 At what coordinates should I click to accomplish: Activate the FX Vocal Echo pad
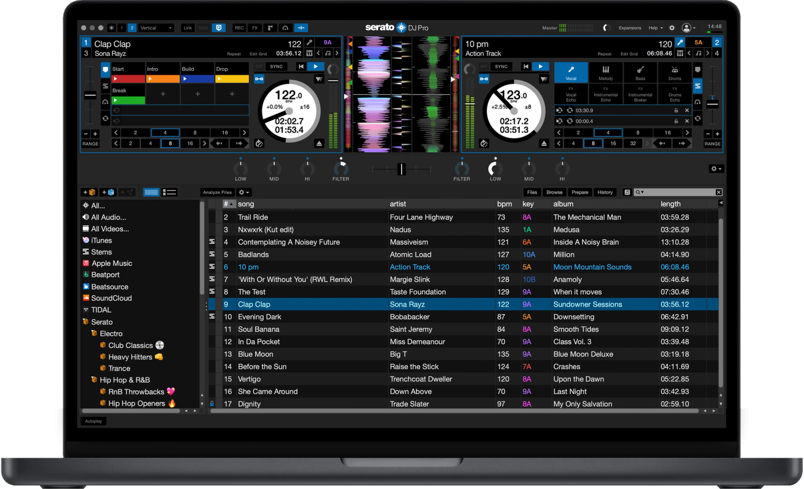571,94
